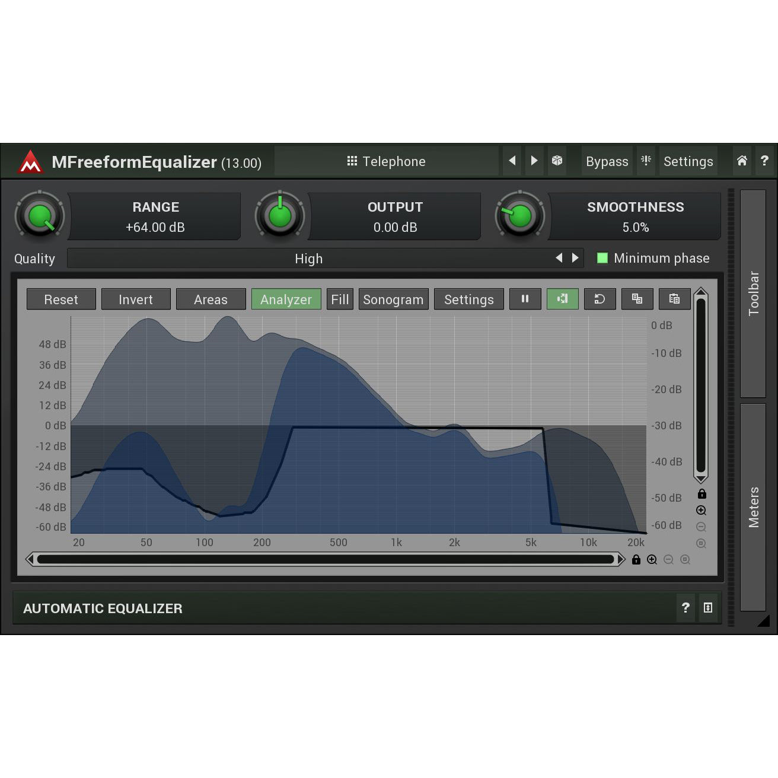Expand the Automatic Equalizer panel
The height and width of the screenshot is (778, 778).
(707, 608)
